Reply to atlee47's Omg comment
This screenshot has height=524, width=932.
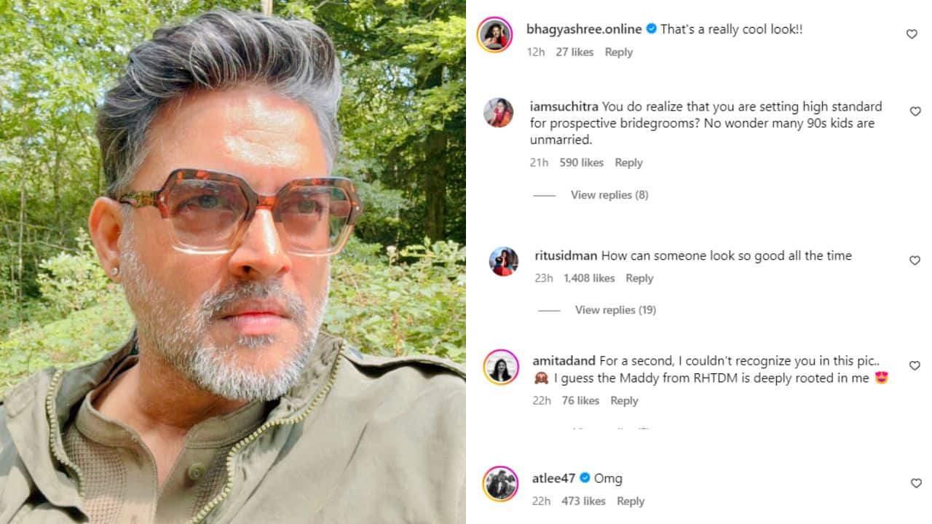[x=631, y=501]
